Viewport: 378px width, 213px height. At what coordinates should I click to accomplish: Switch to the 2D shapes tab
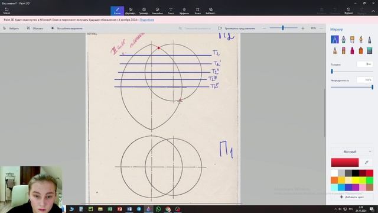[x=131, y=11]
